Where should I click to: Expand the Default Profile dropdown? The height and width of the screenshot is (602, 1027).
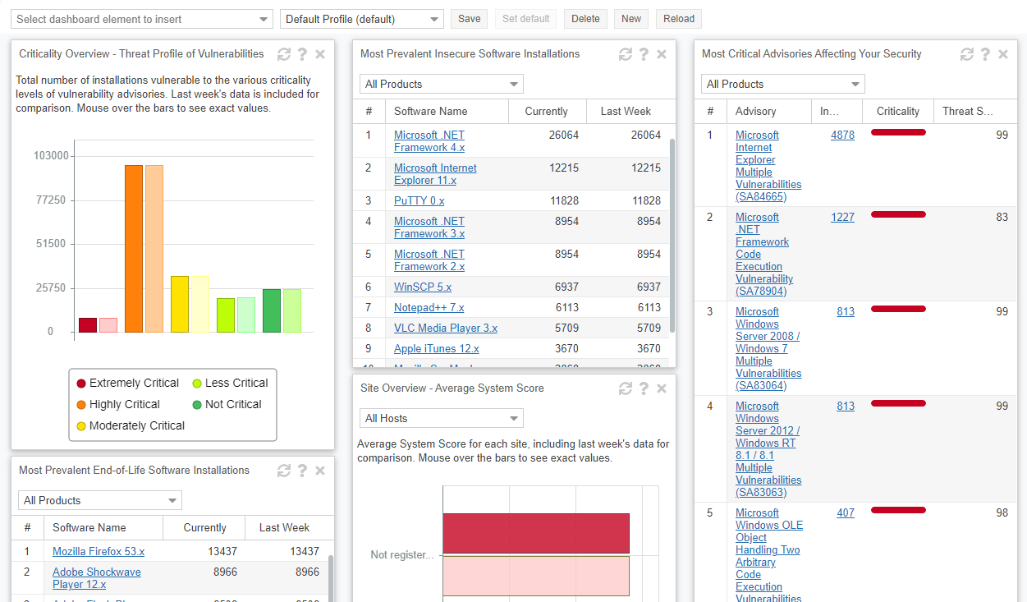pyautogui.click(x=361, y=19)
